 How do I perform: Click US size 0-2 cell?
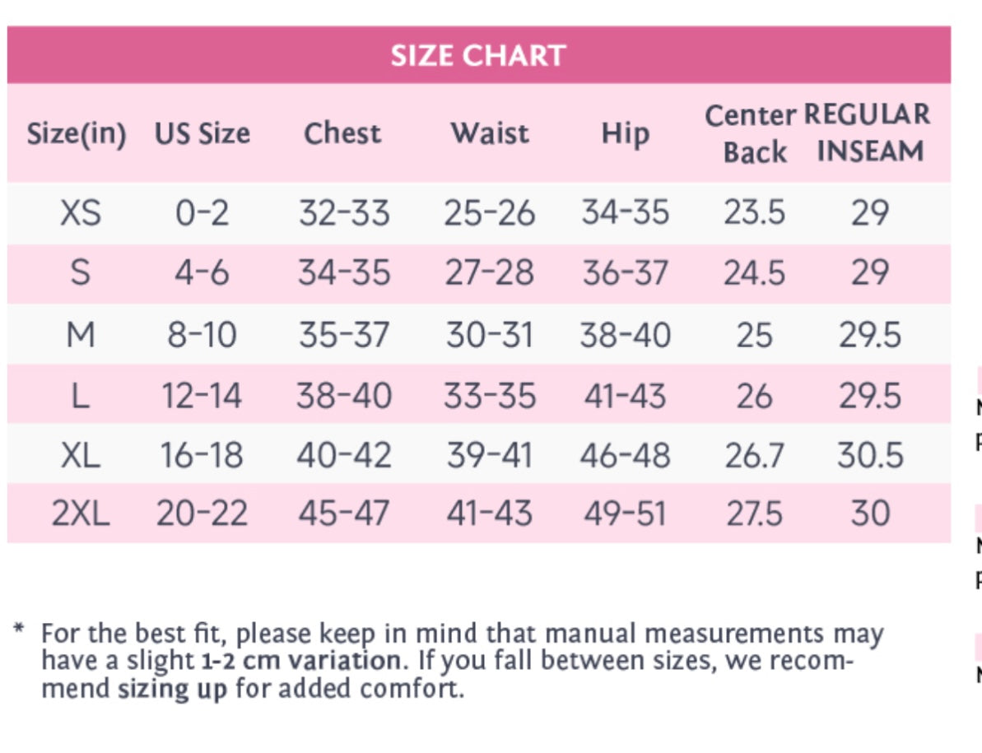(202, 214)
